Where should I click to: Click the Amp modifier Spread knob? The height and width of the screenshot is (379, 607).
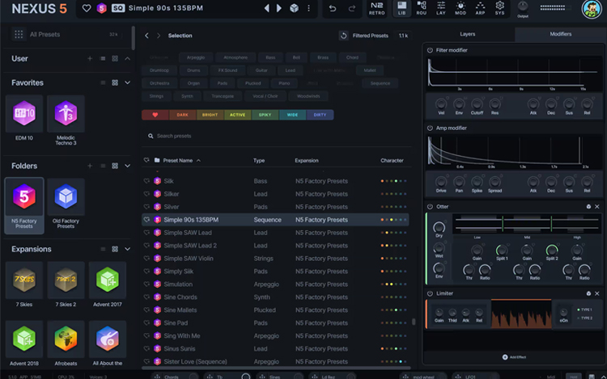[495, 182]
